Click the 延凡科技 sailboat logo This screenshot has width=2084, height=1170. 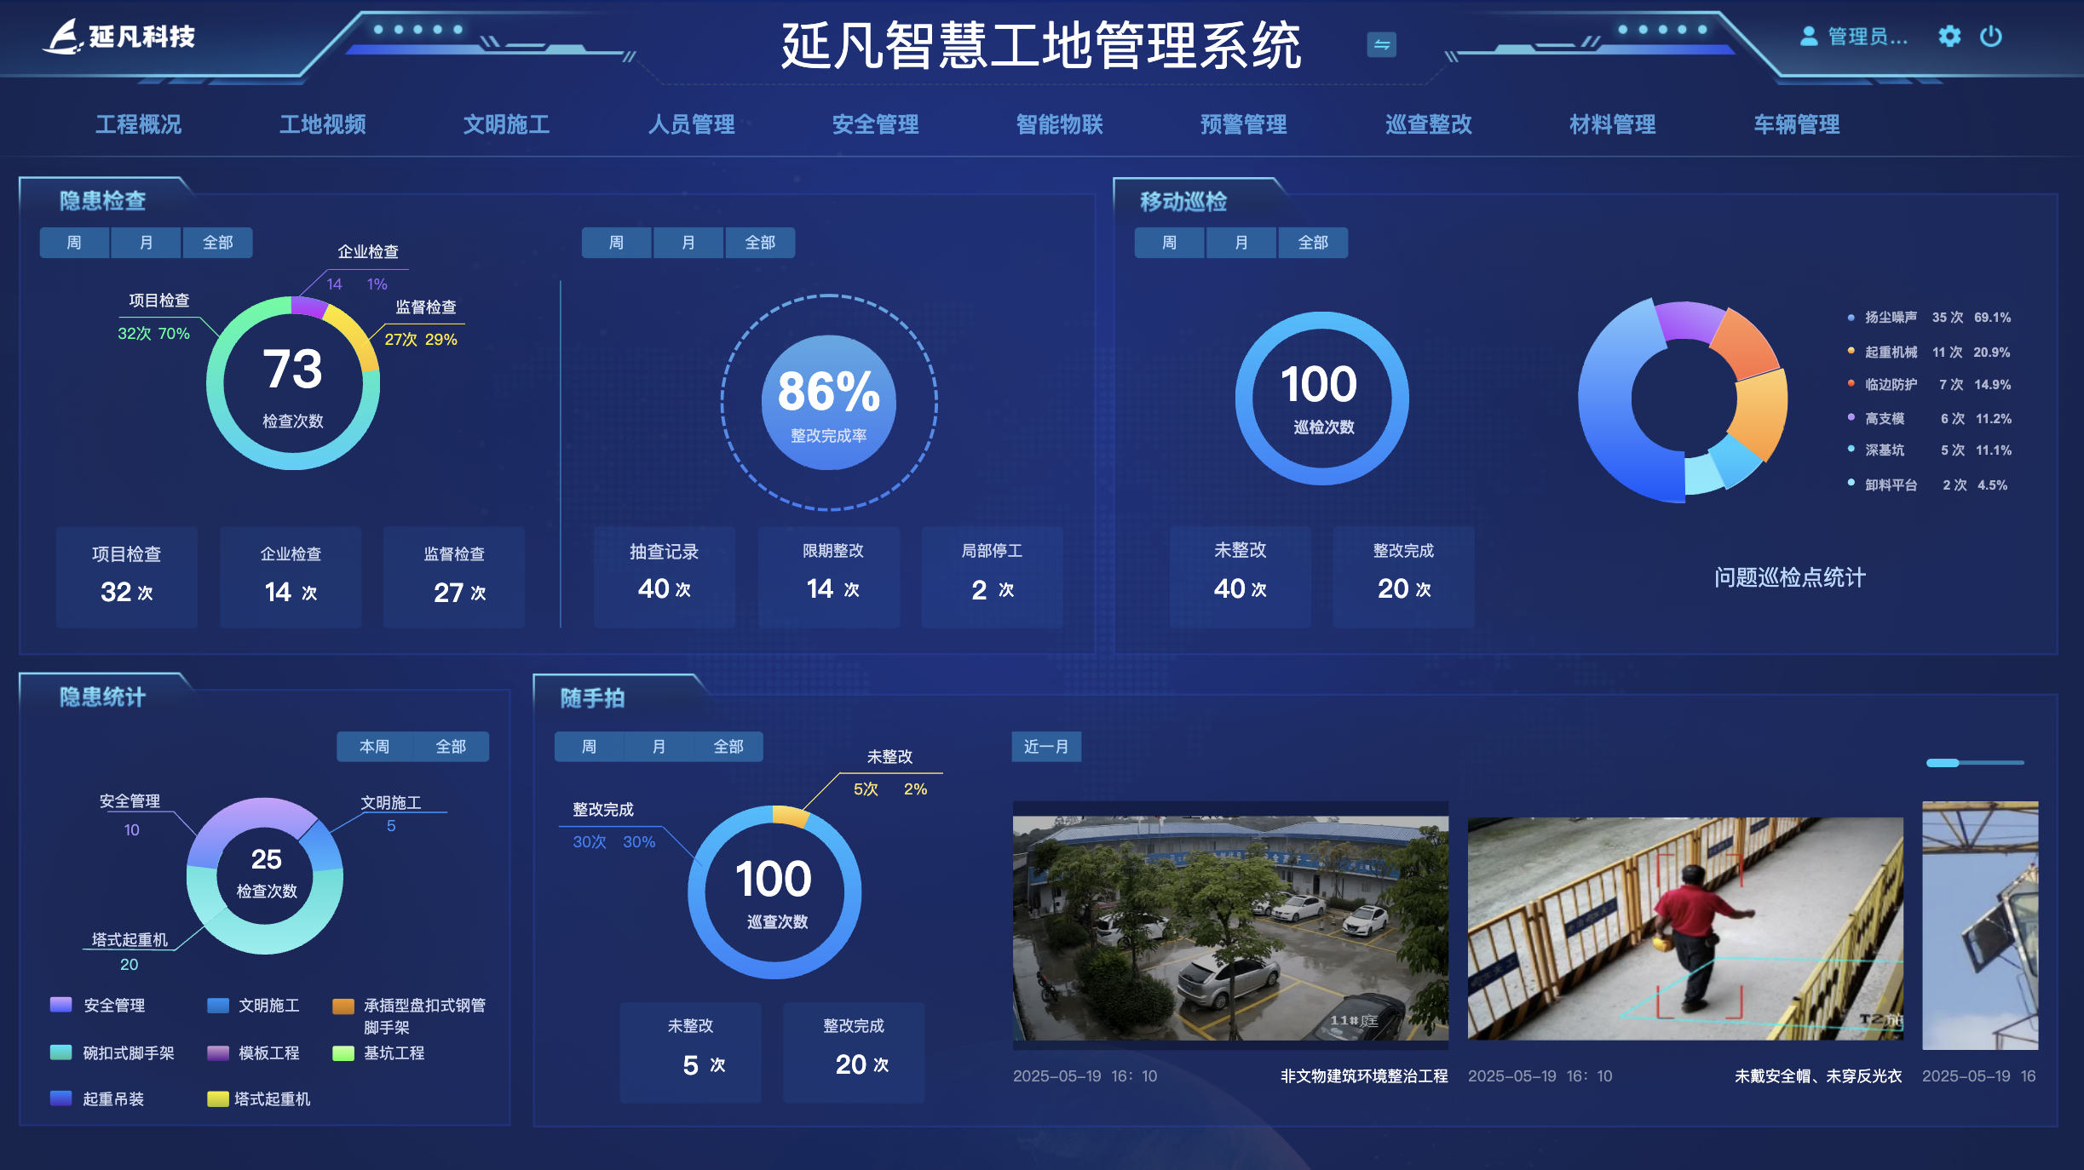click(64, 37)
